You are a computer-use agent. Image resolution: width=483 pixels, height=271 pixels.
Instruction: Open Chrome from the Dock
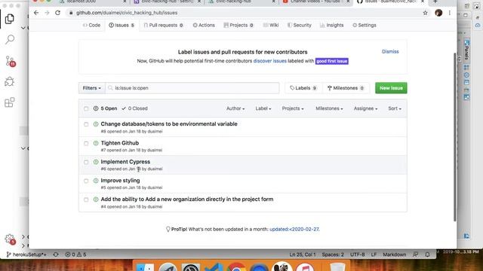236,268
